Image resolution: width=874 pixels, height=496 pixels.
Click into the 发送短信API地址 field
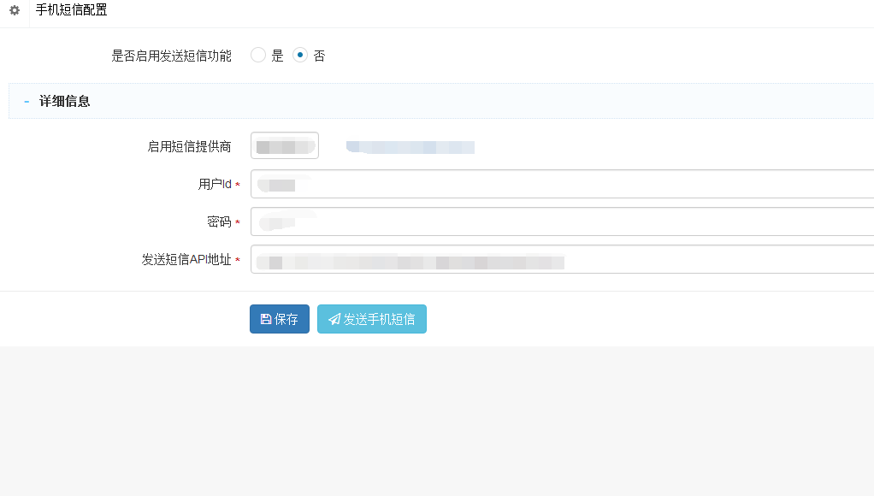pyautogui.click(x=561, y=259)
